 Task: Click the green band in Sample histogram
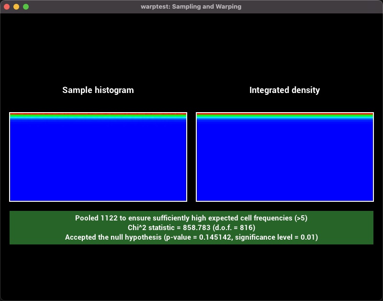coord(98,116)
